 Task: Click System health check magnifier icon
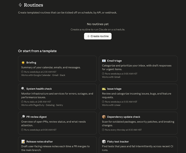point(23,89)
